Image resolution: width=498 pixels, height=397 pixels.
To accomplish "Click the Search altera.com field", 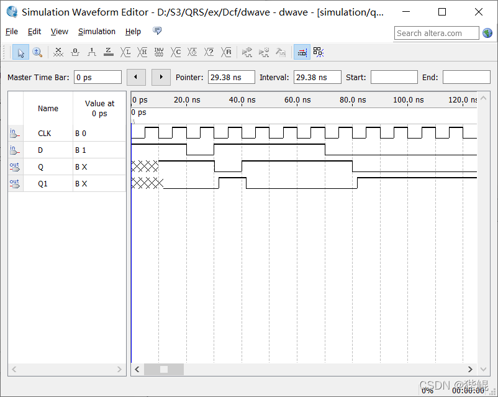I will click(x=437, y=33).
